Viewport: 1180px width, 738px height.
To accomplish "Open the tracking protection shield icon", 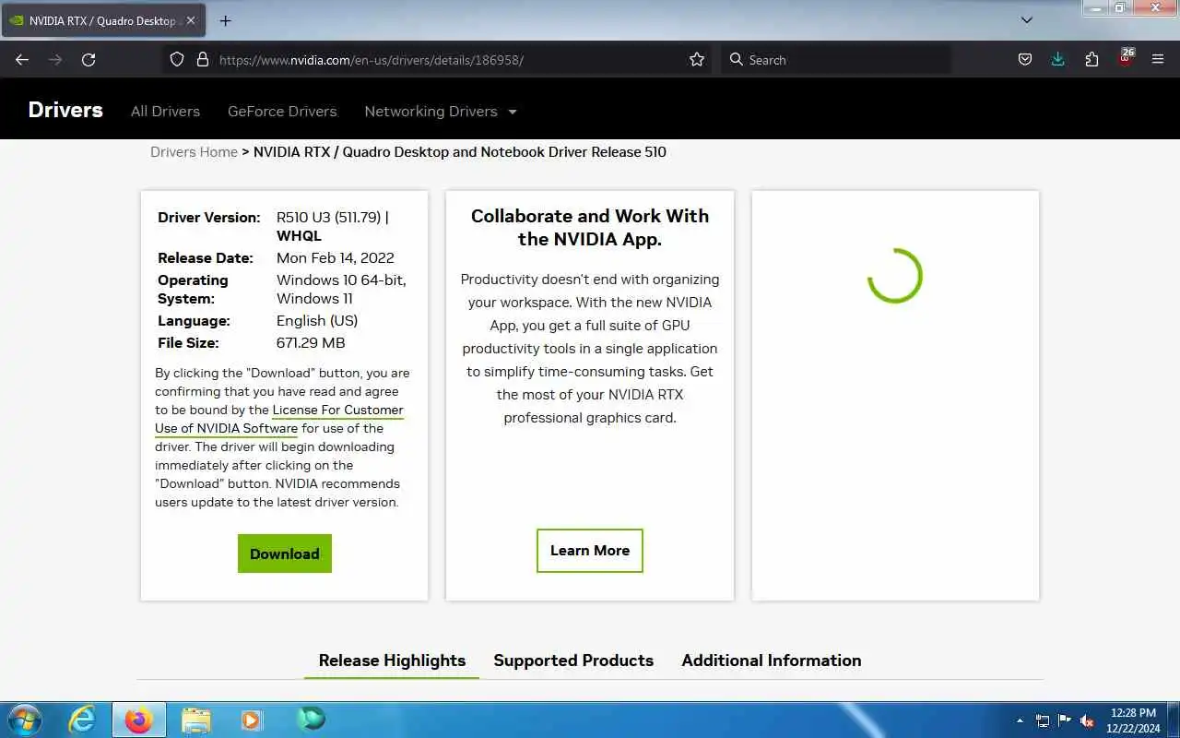I will (177, 59).
